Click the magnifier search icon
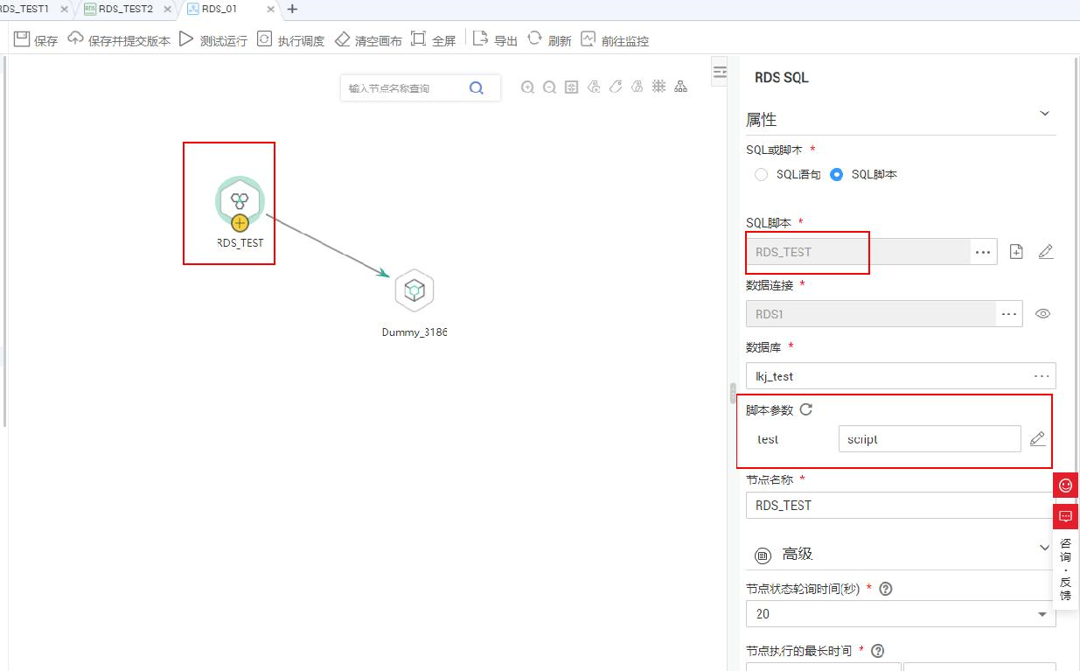This screenshot has width=1080, height=671. point(477,87)
